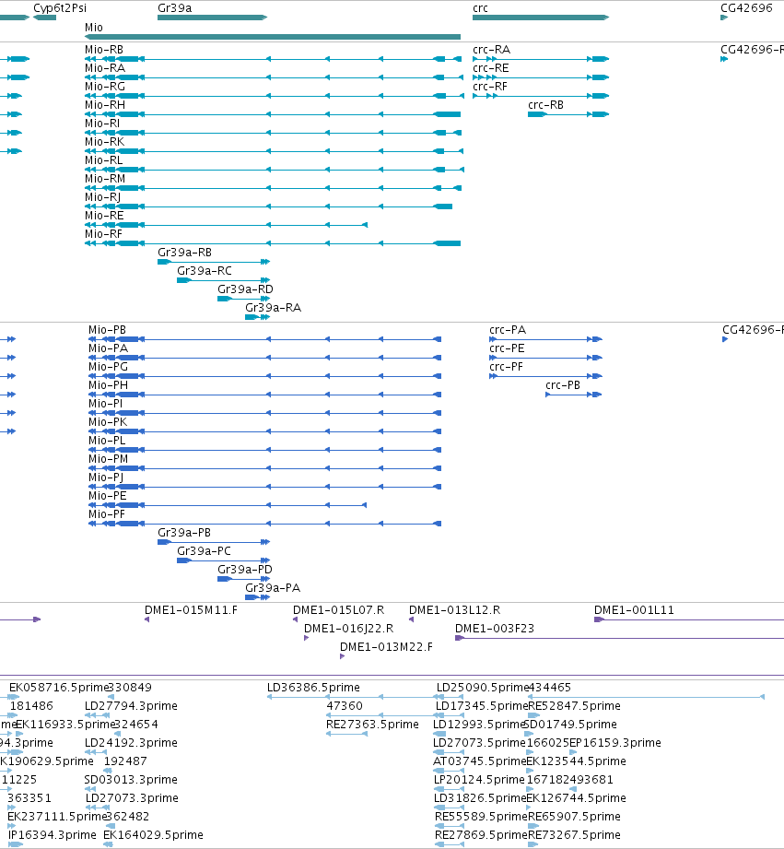
Task: Click the crc-RA transcript label
Action: (x=491, y=49)
